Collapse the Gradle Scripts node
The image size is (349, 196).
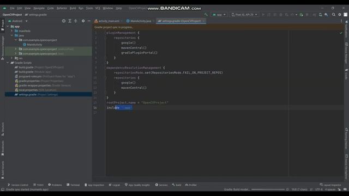tap(8, 63)
